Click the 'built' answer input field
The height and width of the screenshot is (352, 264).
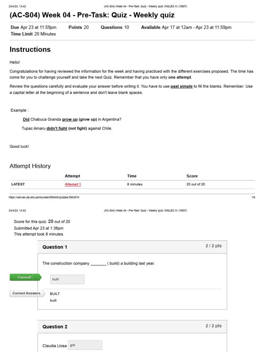click(x=67, y=279)
